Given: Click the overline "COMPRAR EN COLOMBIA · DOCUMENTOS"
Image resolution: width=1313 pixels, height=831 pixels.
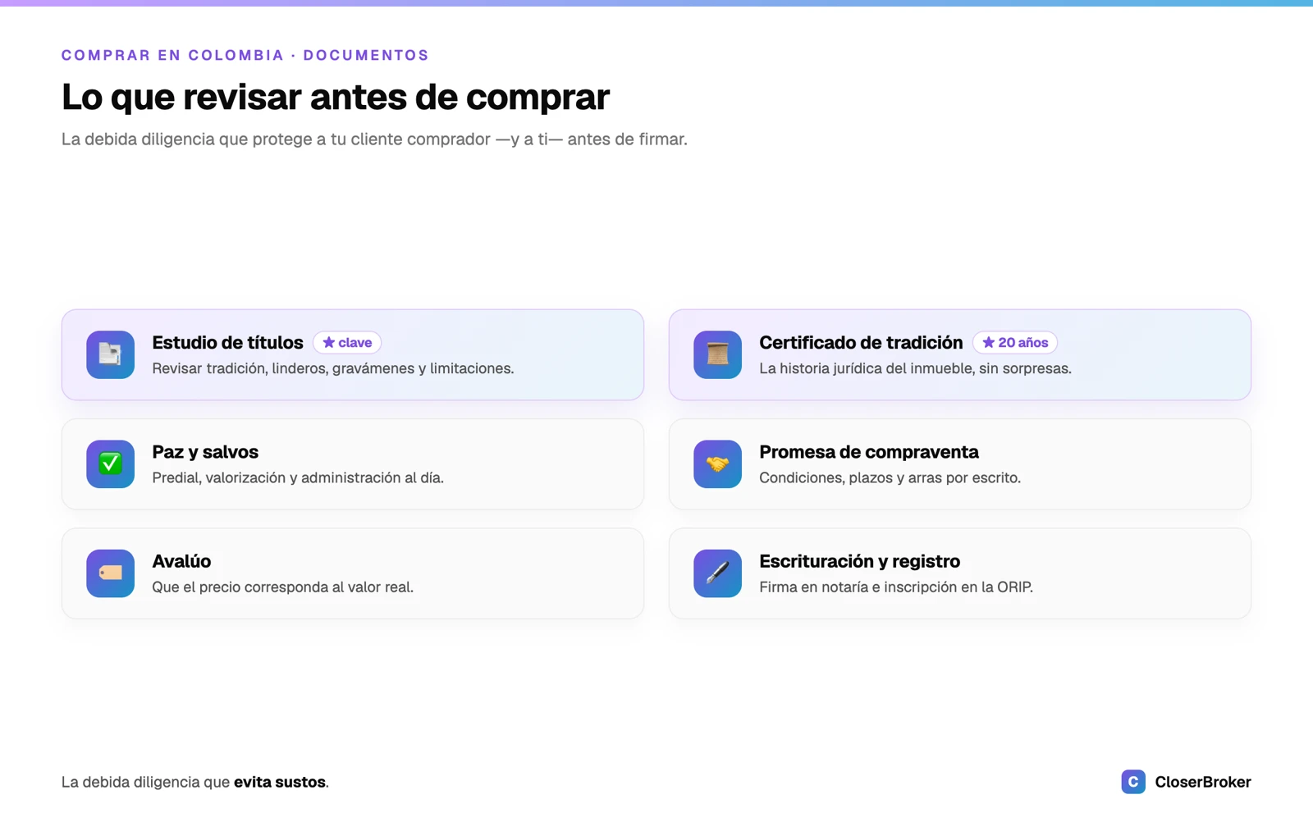Looking at the screenshot, I should [x=245, y=55].
